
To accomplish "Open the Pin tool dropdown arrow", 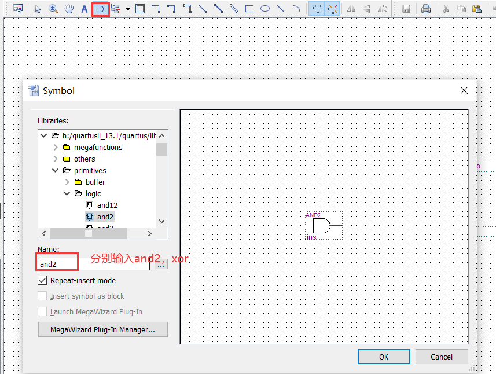I will (x=128, y=9).
